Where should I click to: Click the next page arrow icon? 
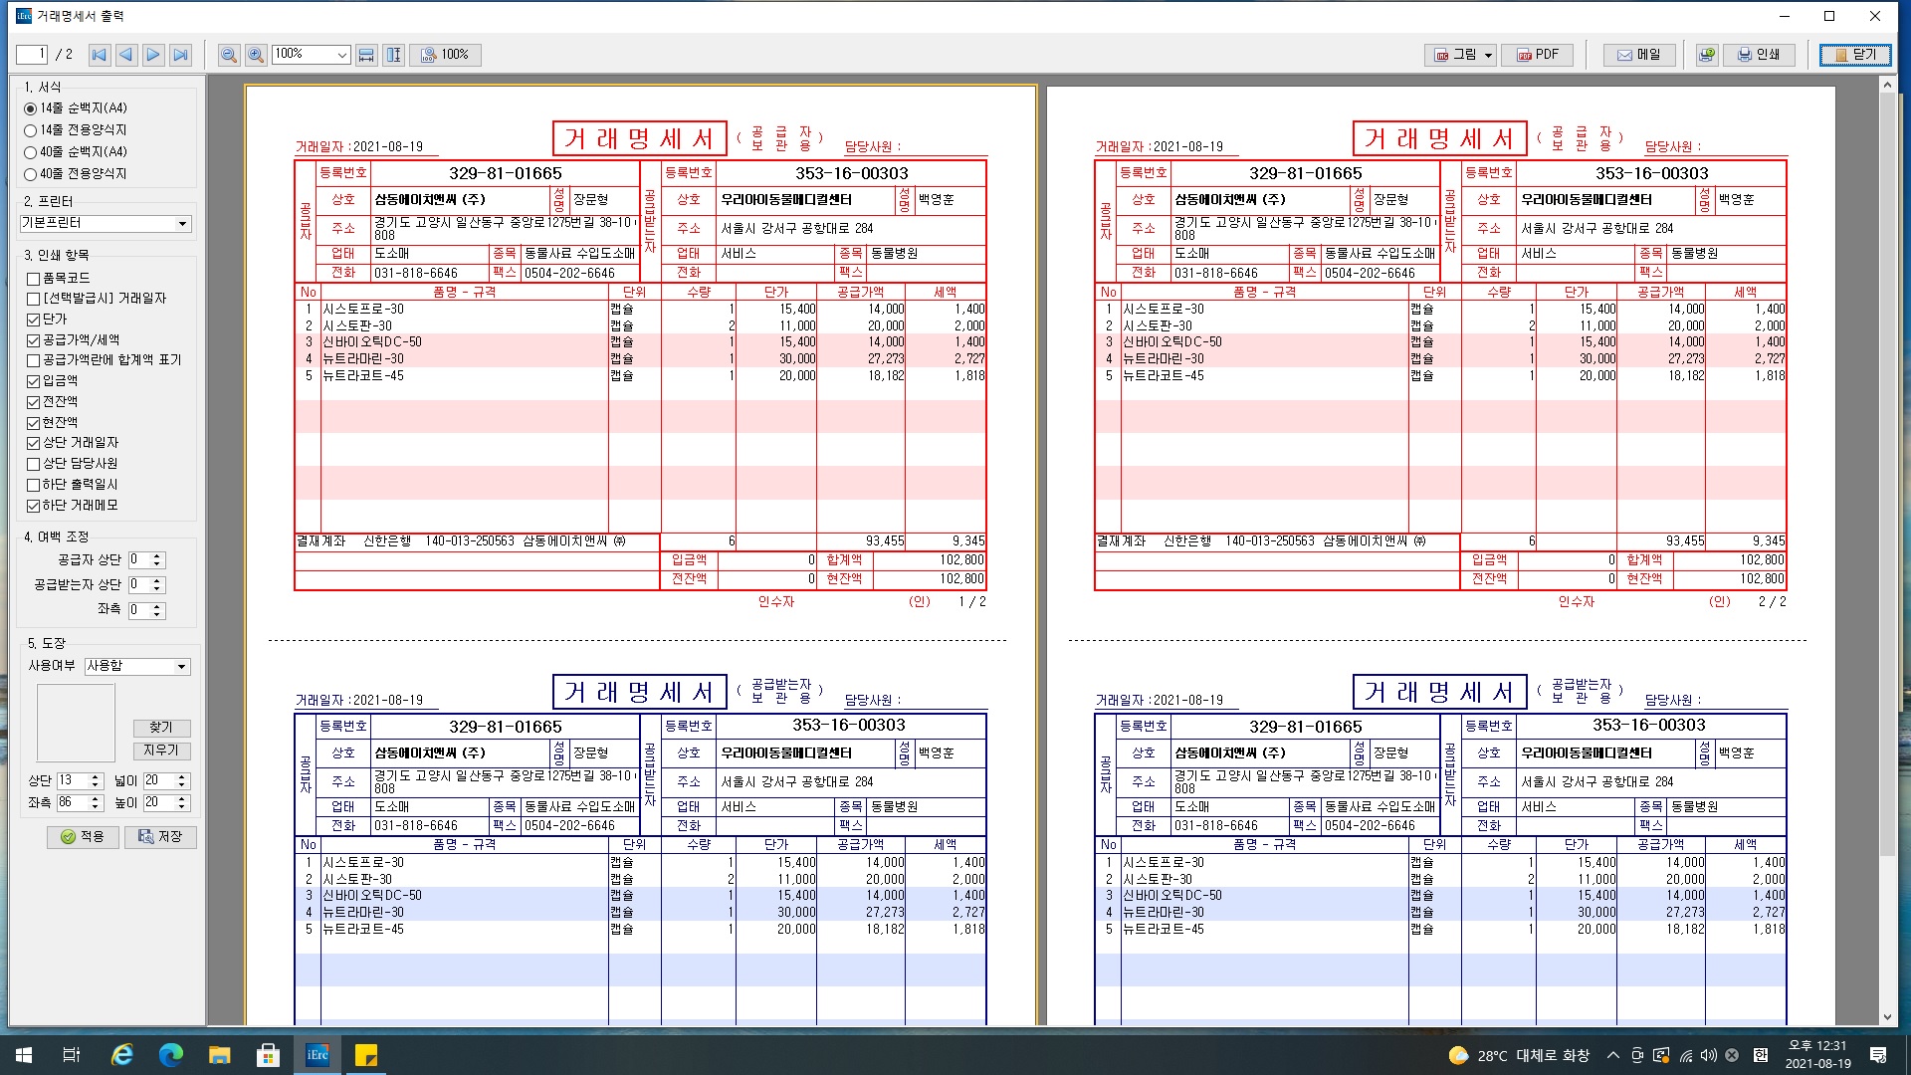pos(152,55)
